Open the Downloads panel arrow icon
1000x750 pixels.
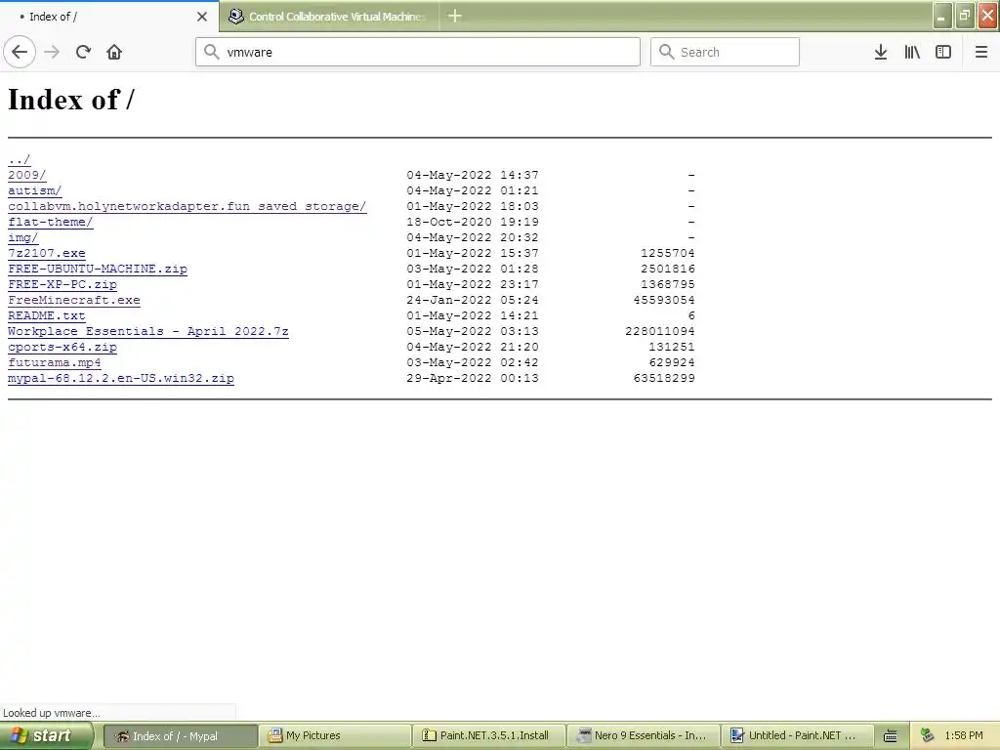click(x=881, y=52)
